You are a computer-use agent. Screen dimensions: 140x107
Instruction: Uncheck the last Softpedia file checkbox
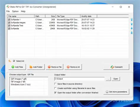9,28
